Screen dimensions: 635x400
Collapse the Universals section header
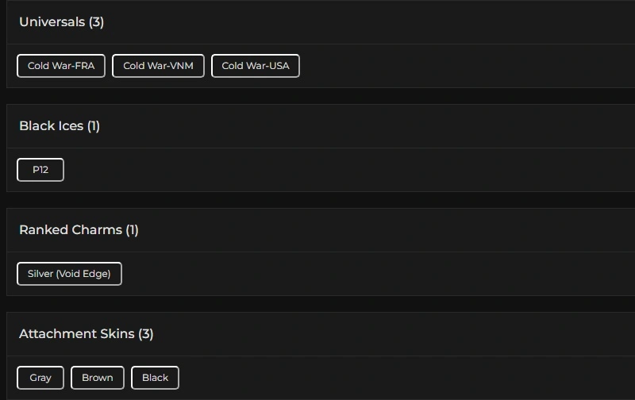tap(52, 22)
